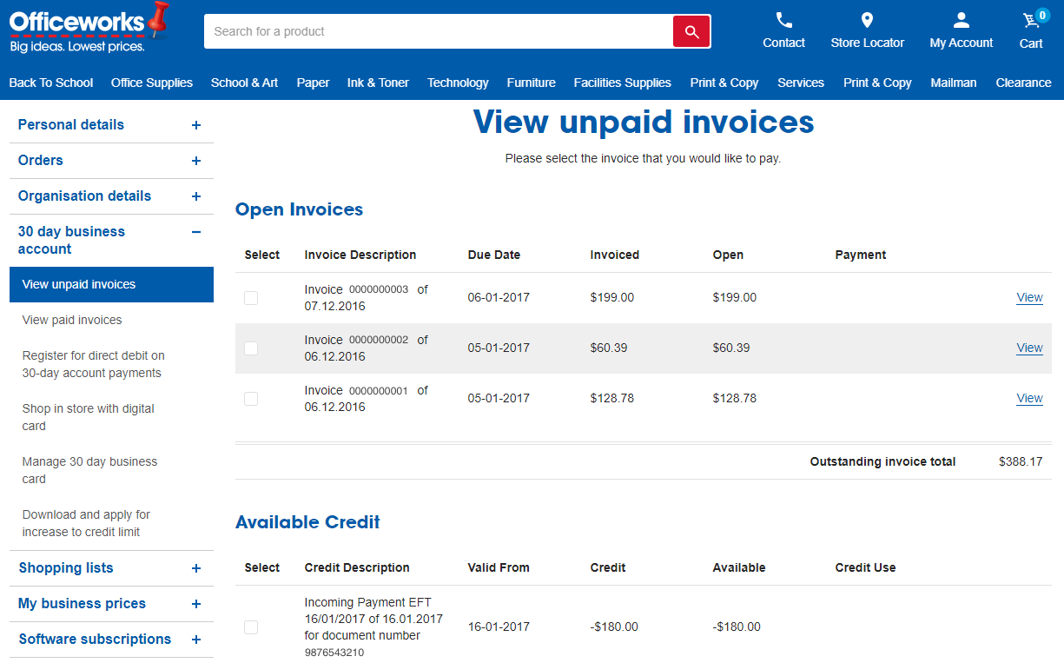Click the product search input field
Image resolution: width=1064 pixels, height=663 pixels.
434,30
